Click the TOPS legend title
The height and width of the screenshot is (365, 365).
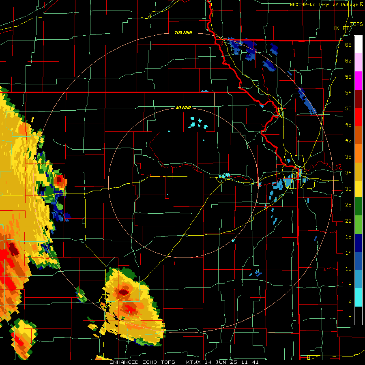coord(356,24)
